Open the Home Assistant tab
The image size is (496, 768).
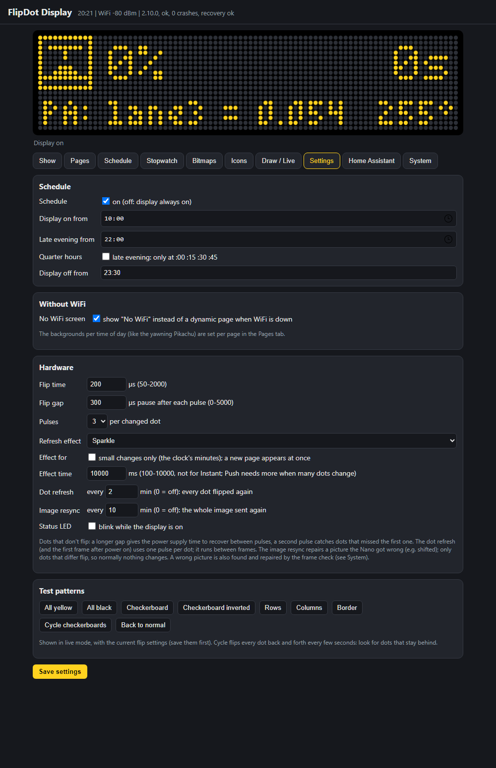click(x=372, y=161)
